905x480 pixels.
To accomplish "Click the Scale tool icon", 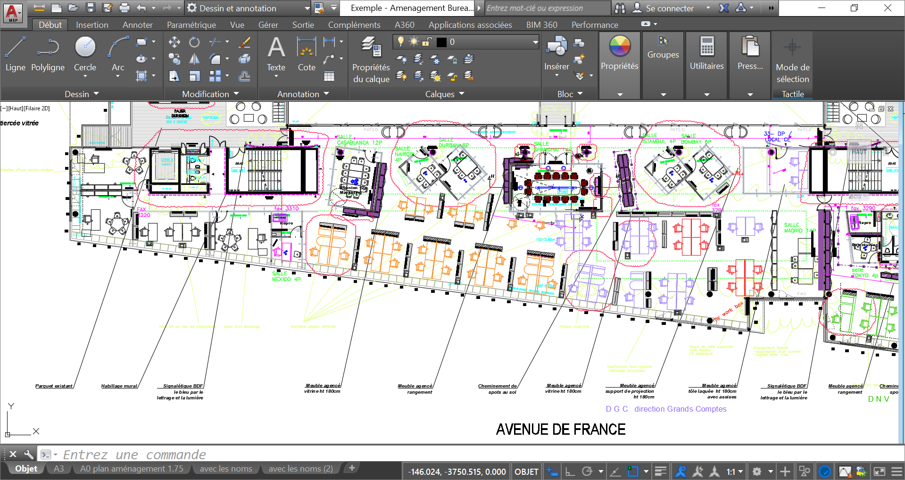I will 194,76.
